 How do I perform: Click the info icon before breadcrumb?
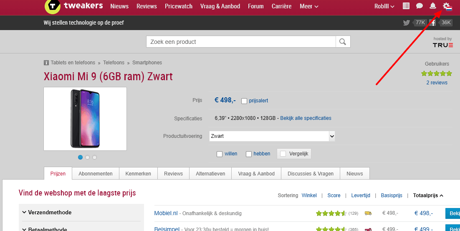click(46, 63)
